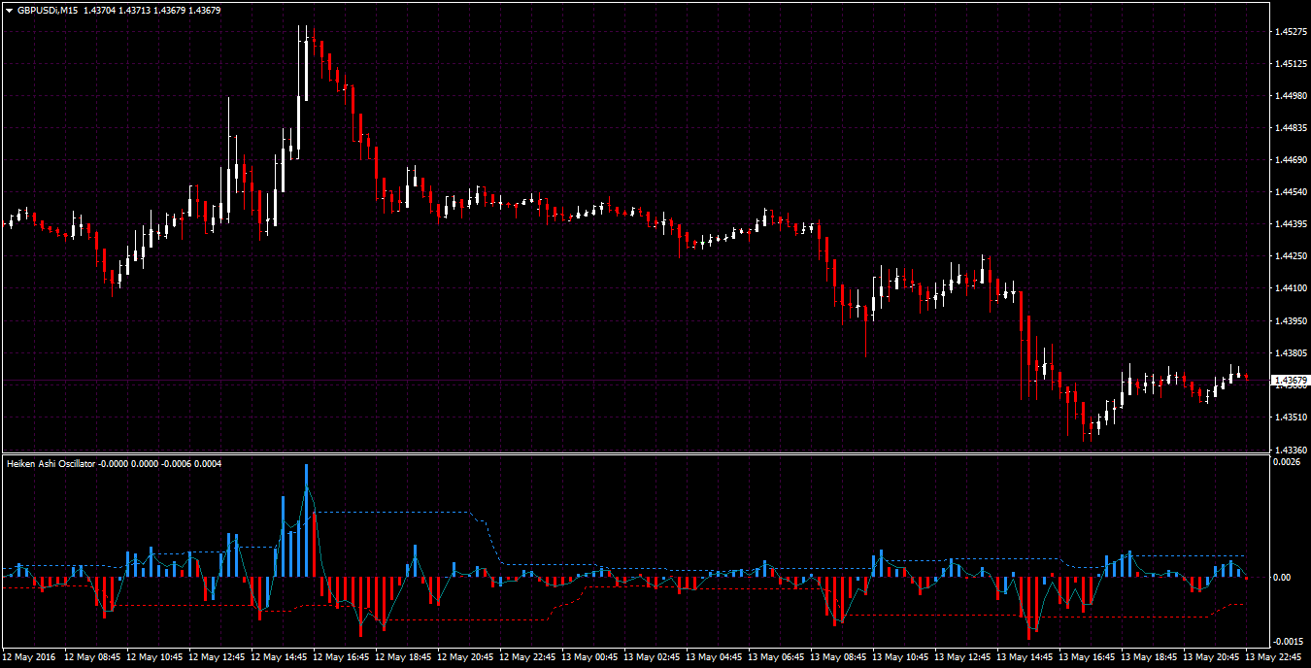1311x668 pixels.
Task: Click the oscillator scale value -0.0015
Action: pos(1289,642)
